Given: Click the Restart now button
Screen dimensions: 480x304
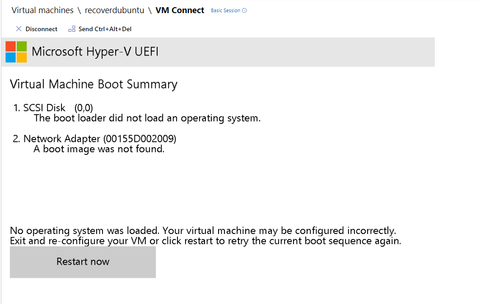Looking at the screenshot, I should (x=83, y=262).
